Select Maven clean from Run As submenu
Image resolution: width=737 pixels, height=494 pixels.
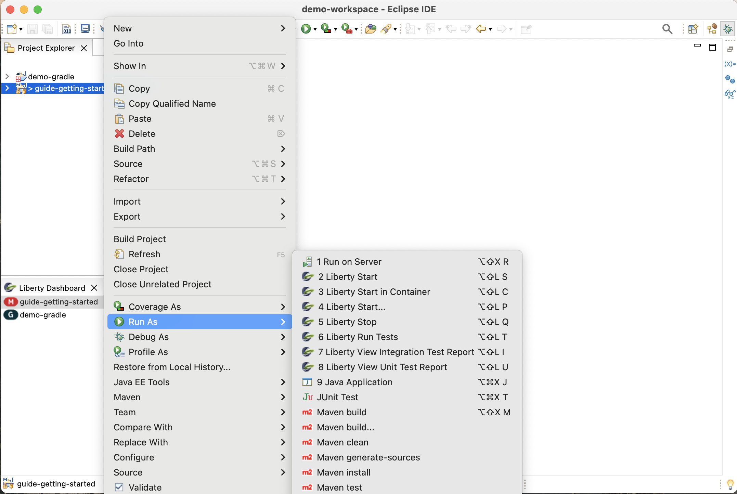tap(343, 442)
